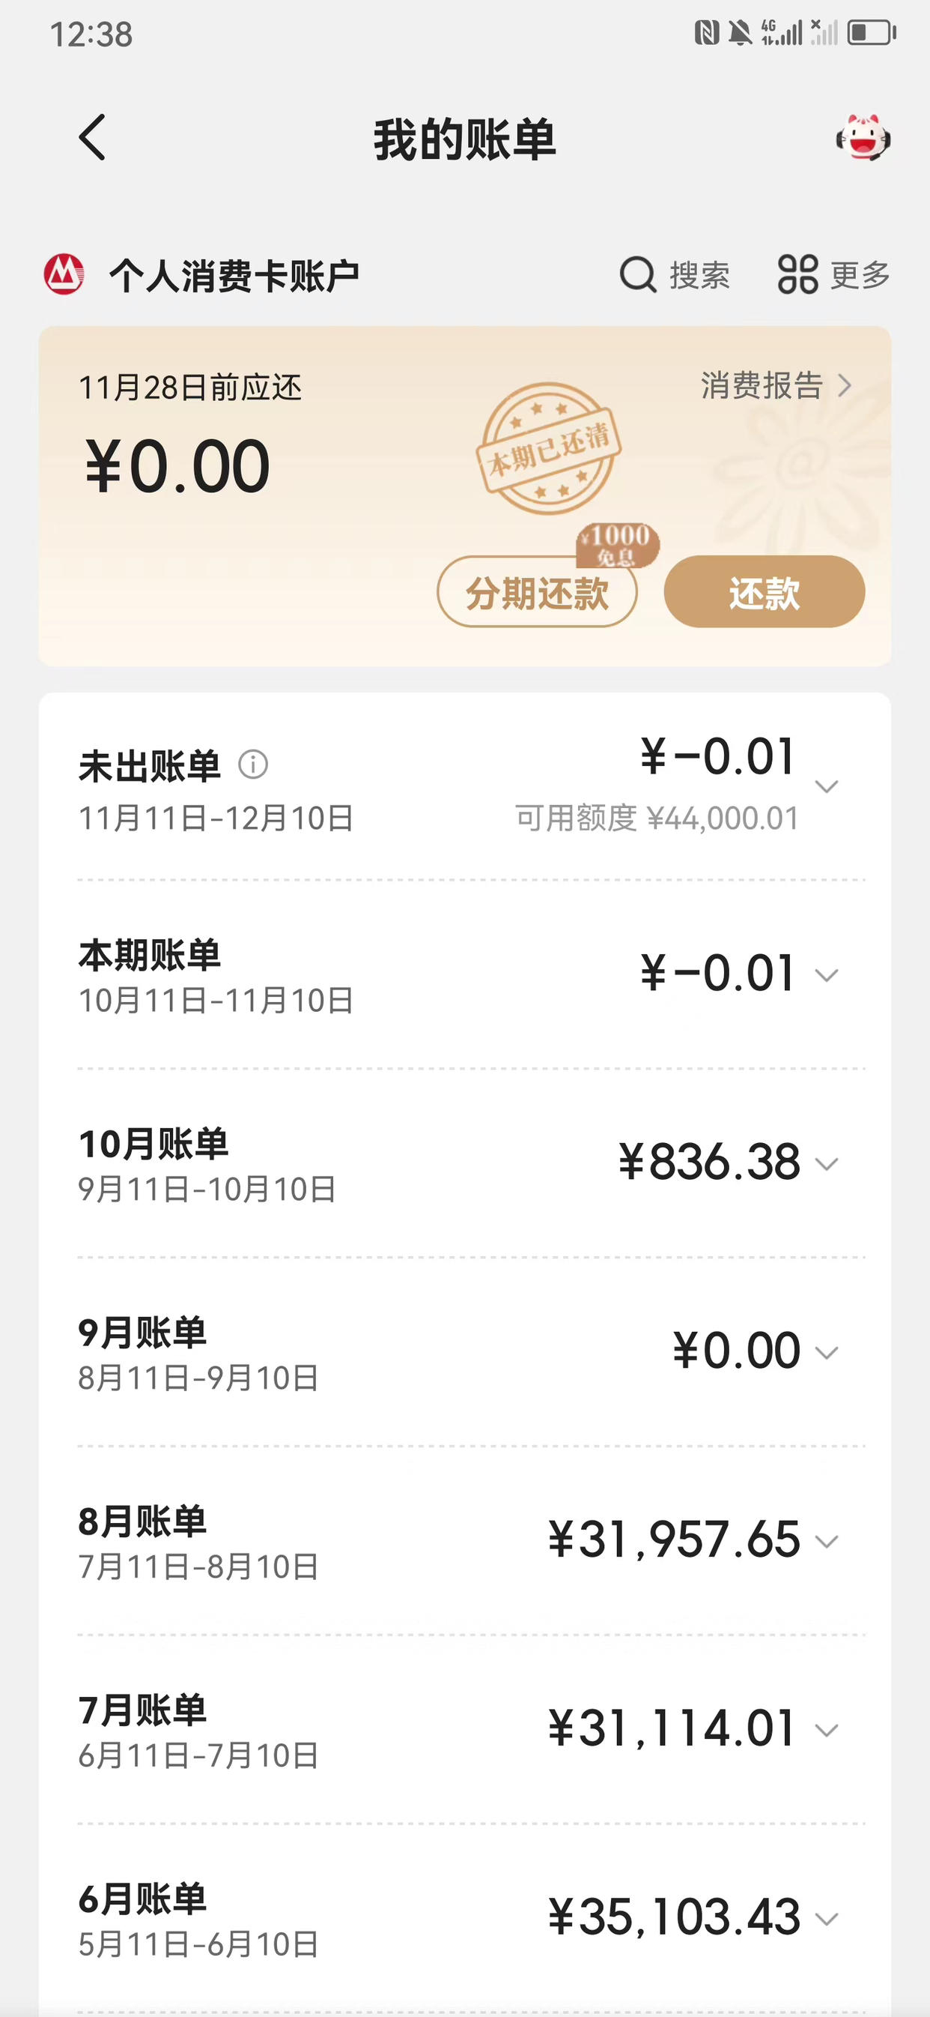Image resolution: width=930 pixels, height=2017 pixels.
Task: Expand the 9月账单 chevron
Action: pos(827,1352)
